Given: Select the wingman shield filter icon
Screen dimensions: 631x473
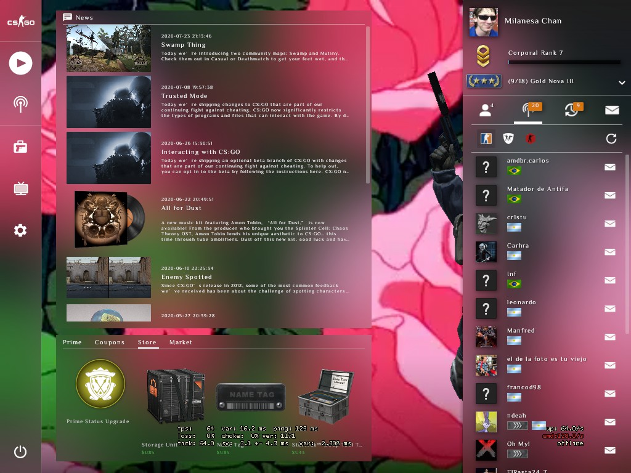Looking at the screenshot, I should pos(508,139).
